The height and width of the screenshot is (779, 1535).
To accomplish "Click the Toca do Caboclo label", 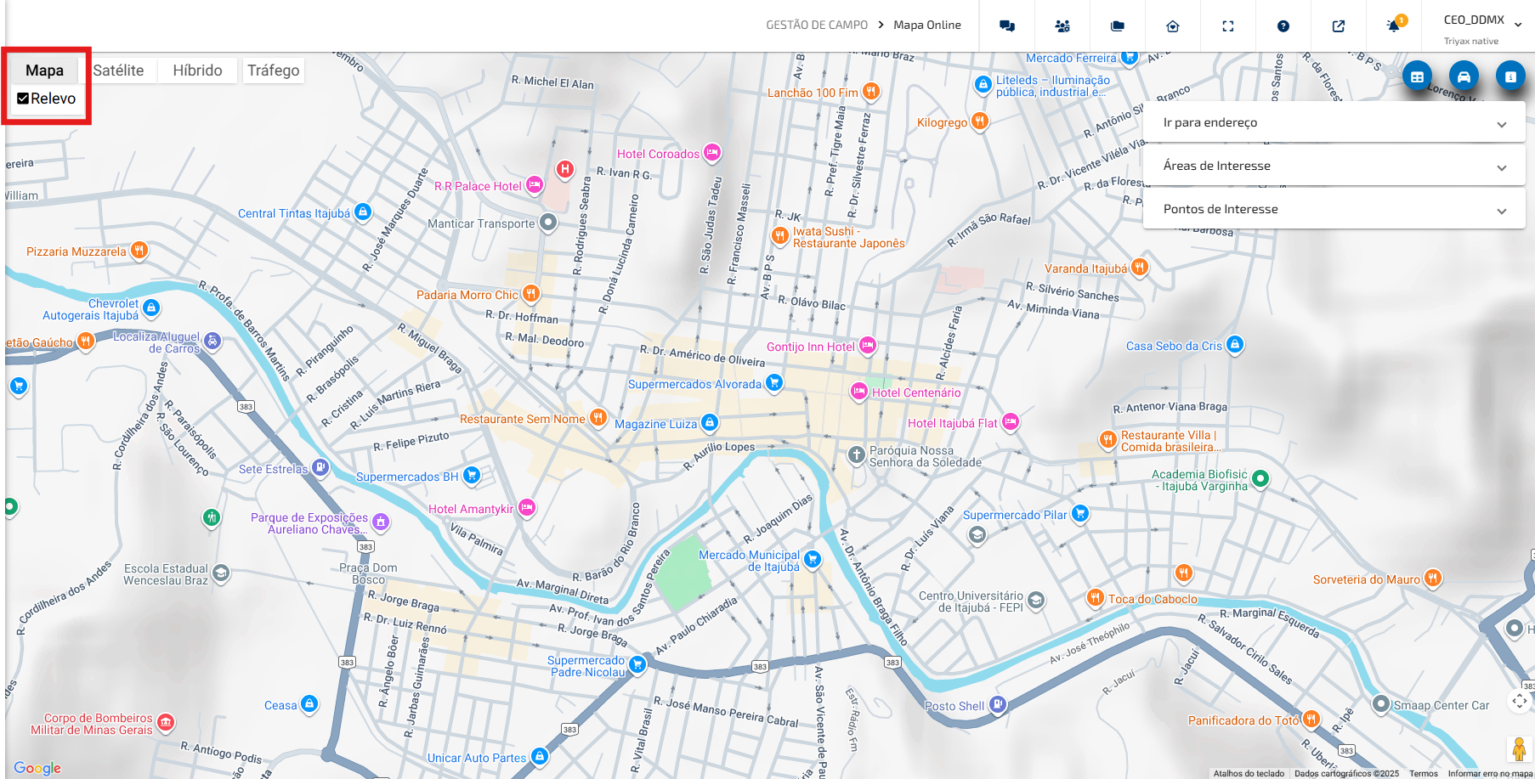I will [1153, 599].
